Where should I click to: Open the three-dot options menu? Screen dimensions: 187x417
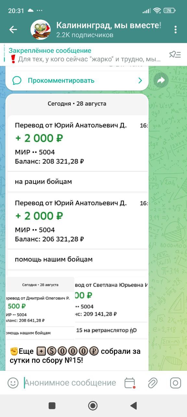click(175, 30)
